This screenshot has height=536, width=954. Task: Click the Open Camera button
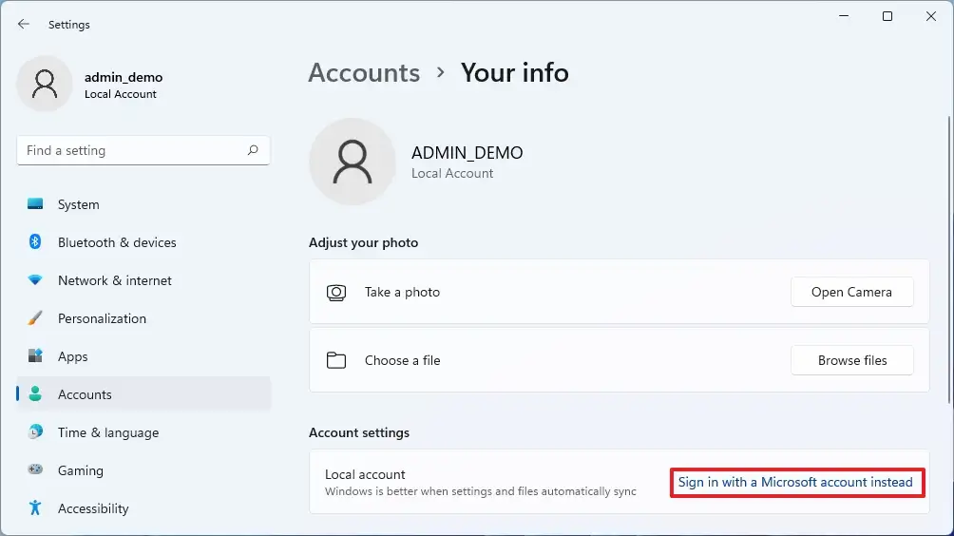[851, 292]
